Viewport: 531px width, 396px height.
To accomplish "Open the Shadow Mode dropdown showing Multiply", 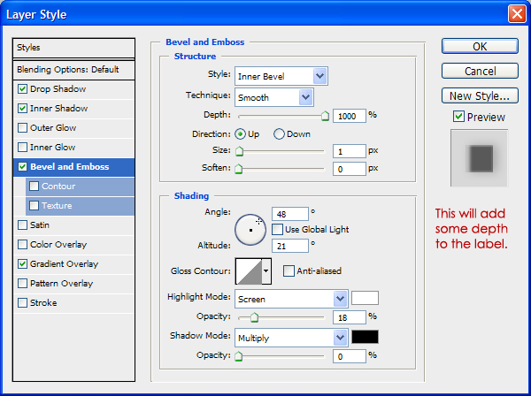I will point(291,338).
